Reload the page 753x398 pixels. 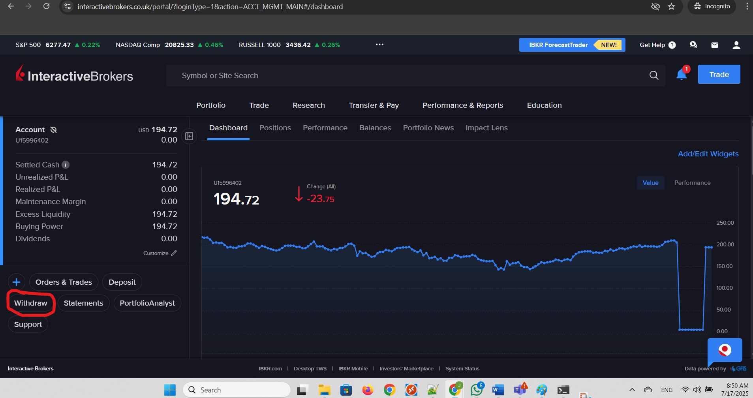click(46, 6)
